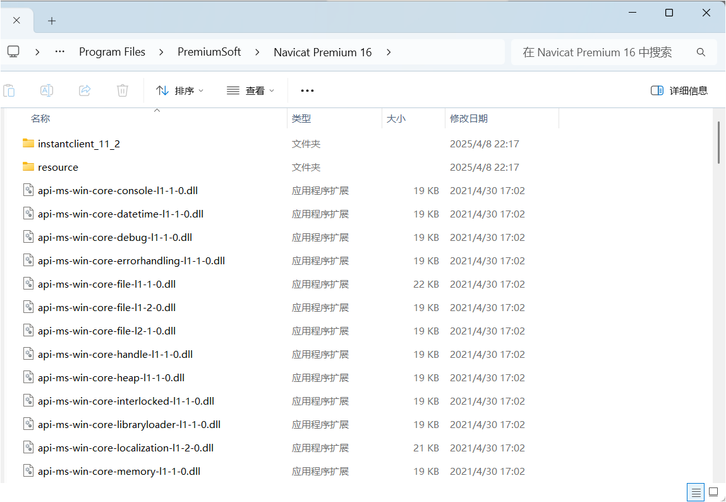Click the rename icon in toolbar
This screenshot has height=502, width=726.
(x=47, y=90)
